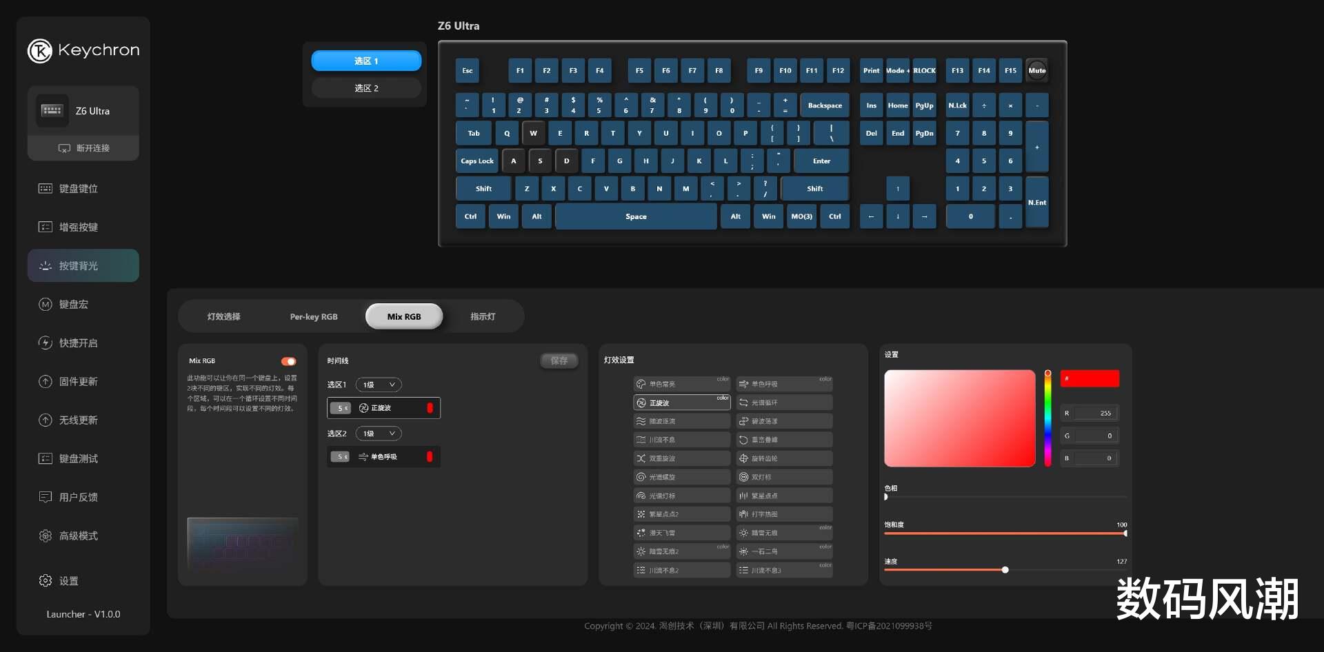This screenshot has height=652, width=1324.
Task: Click the G value input field
Action: 1096,436
